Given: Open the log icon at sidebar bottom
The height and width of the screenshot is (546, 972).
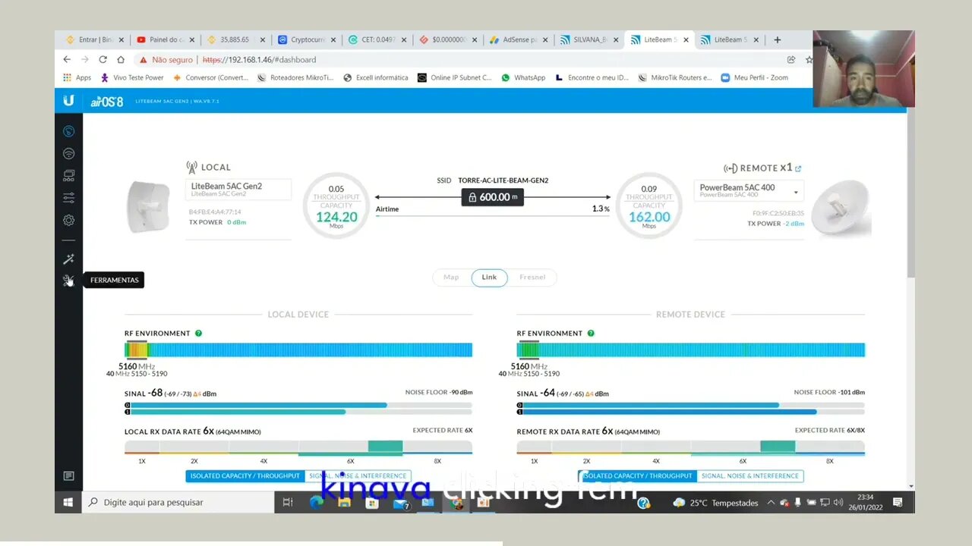Looking at the screenshot, I should coord(68,475).
